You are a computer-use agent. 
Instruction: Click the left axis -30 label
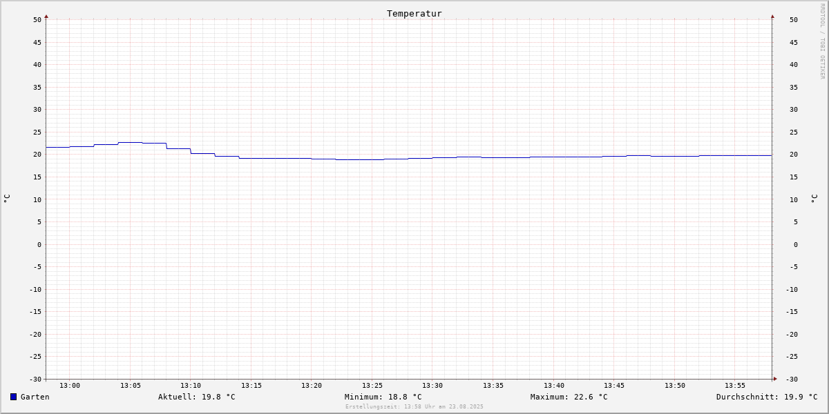(x=35, y=379)
